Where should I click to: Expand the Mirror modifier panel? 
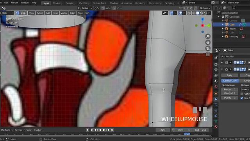pos(222,62)
